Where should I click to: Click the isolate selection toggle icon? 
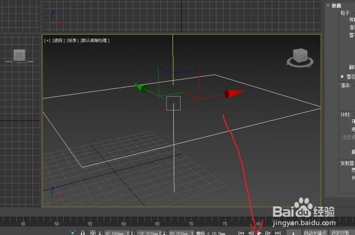pos(73,233)
